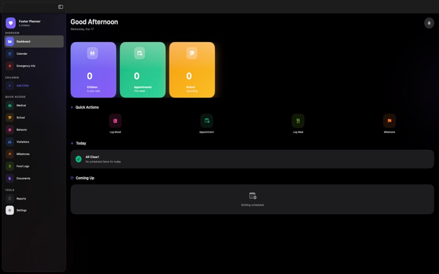Open Dashboard in the sidebar
Screen dimensions: 439x274
(34, 42)
